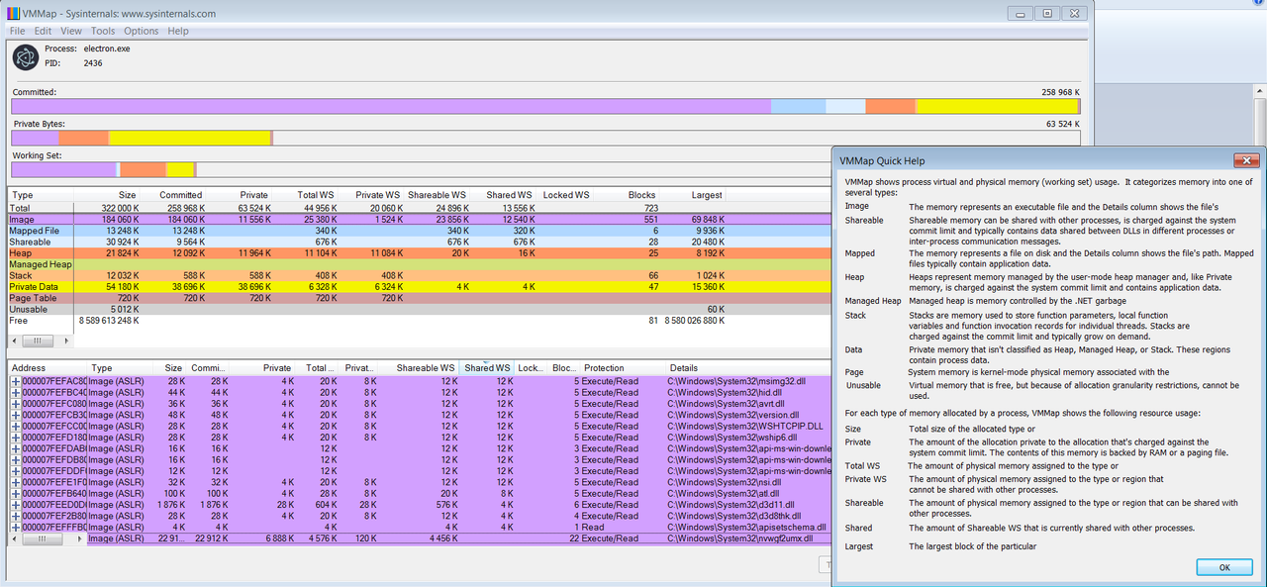Expand the WSHTCPIP.DLL address entry
This screenshot has width=1267, height=587.
15,427
